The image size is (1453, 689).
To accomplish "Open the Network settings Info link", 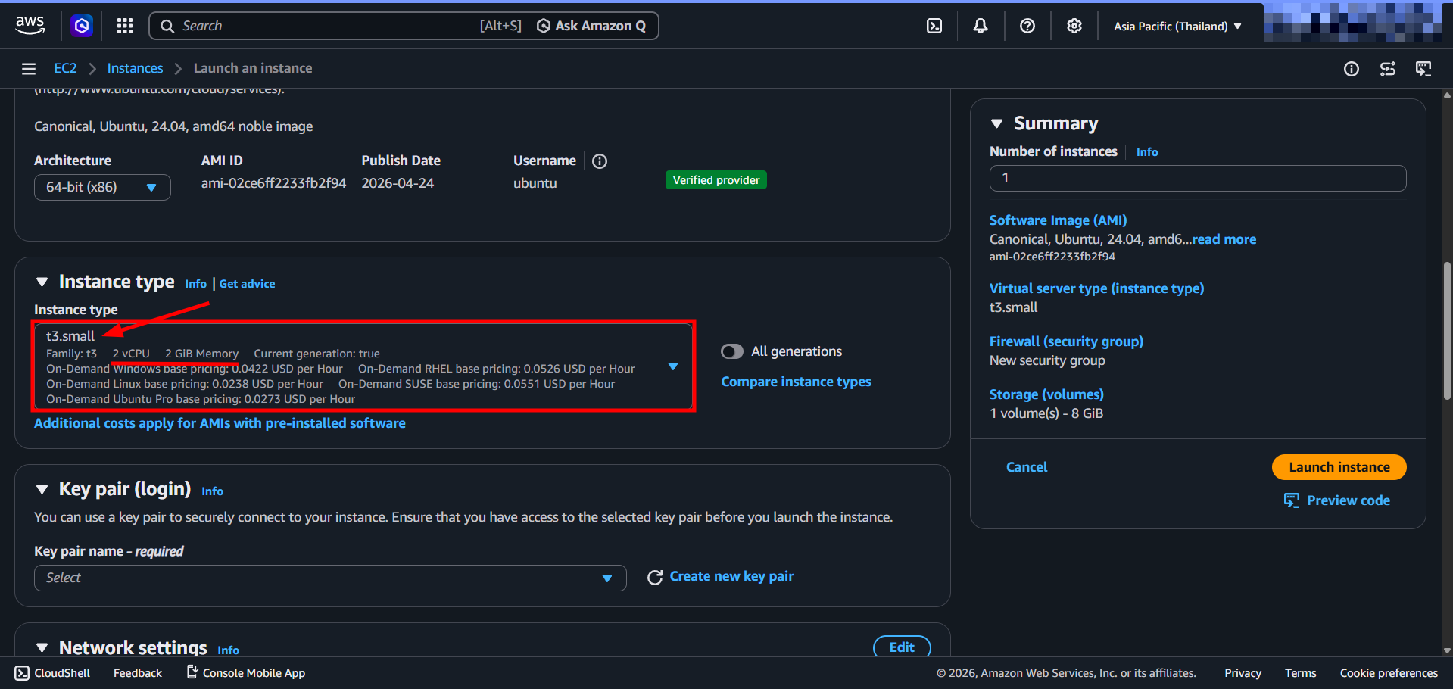I will tap(228, 650).
